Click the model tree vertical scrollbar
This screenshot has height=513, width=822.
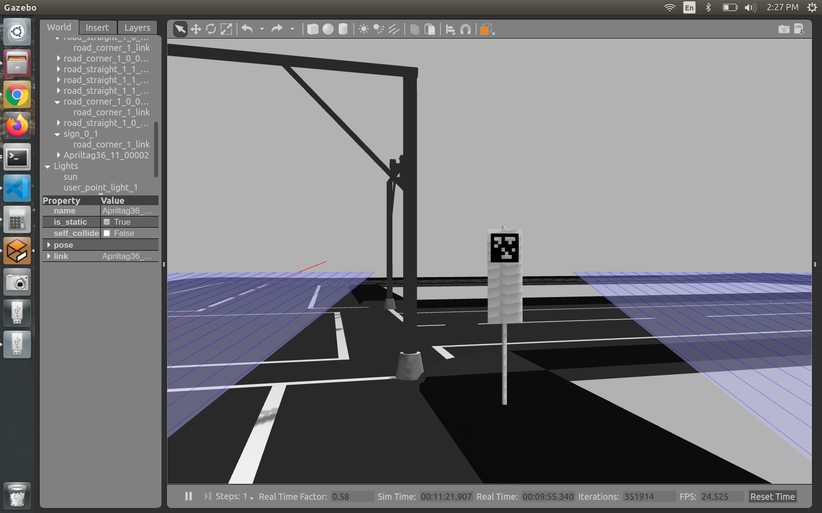click(156, 149)
